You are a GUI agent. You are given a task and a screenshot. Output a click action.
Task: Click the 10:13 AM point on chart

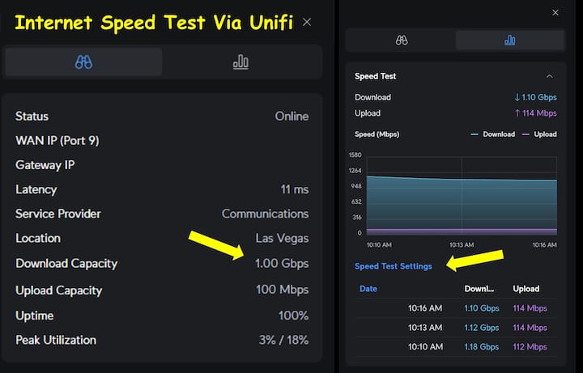pyautogui.click(x=462, y=180)
